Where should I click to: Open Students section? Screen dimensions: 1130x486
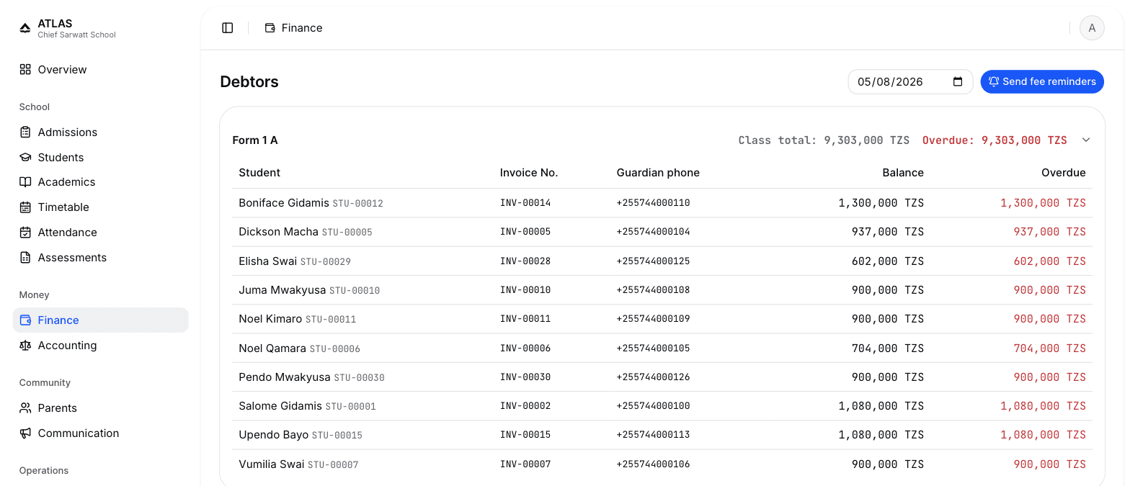pyautogui.click(x=101, y=158)
